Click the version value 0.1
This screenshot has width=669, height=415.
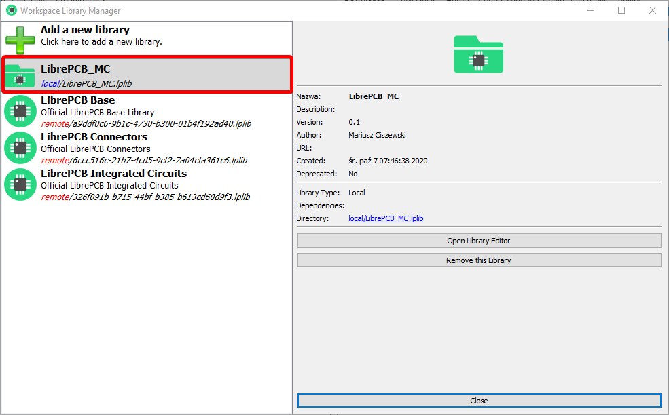354,122
